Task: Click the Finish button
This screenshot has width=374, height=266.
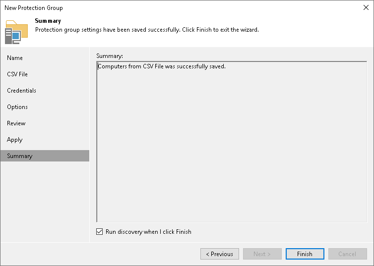Action: pos(305,254)
